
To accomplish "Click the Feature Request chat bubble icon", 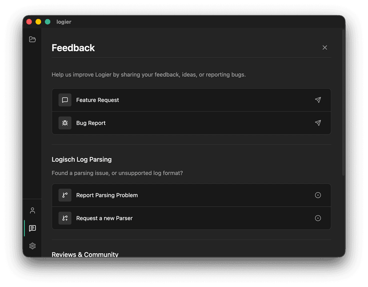I will point(65,100).
